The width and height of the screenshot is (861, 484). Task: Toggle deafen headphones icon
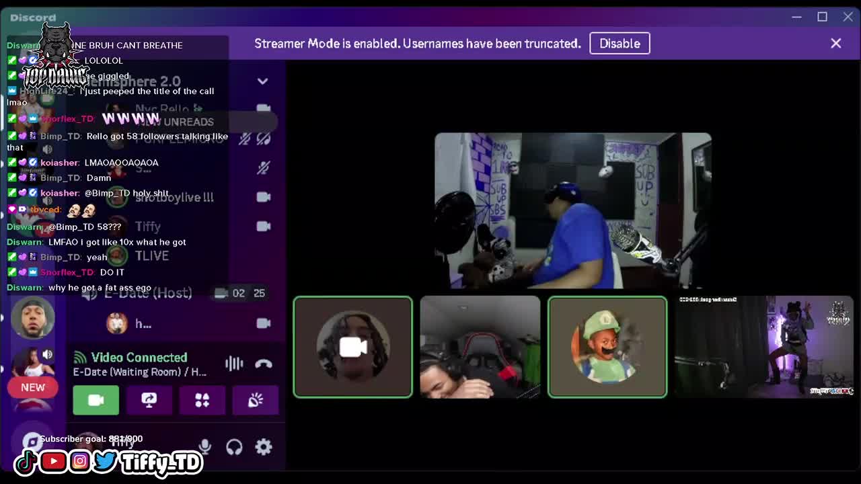pyautogui.click(x=234, y=447)
